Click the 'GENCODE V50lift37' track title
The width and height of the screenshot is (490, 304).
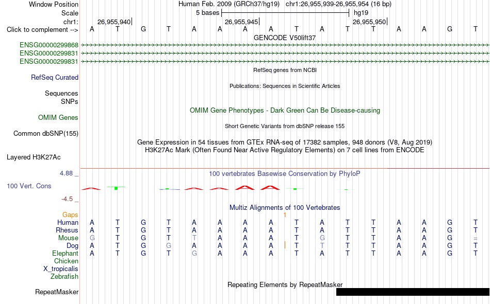(285, 38)
